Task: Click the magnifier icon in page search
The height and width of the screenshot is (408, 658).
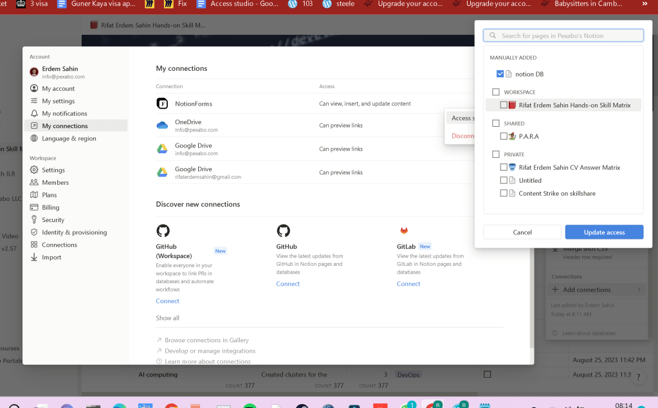Action: (493, 35)
